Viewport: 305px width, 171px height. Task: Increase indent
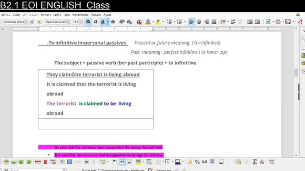pyautogui.click(x=250, y=22)
